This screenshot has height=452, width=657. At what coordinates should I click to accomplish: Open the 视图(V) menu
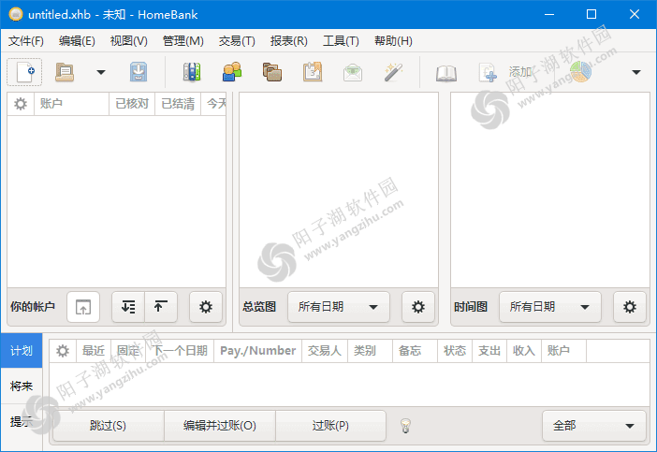[x=129, y=41]
